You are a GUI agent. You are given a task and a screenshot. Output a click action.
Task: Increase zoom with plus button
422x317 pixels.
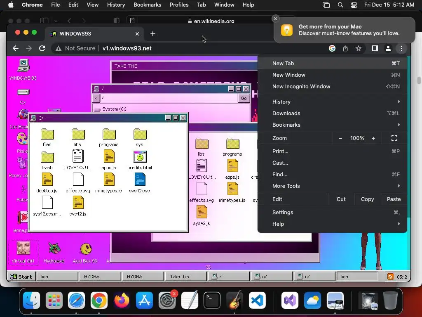tap(373, 138)
